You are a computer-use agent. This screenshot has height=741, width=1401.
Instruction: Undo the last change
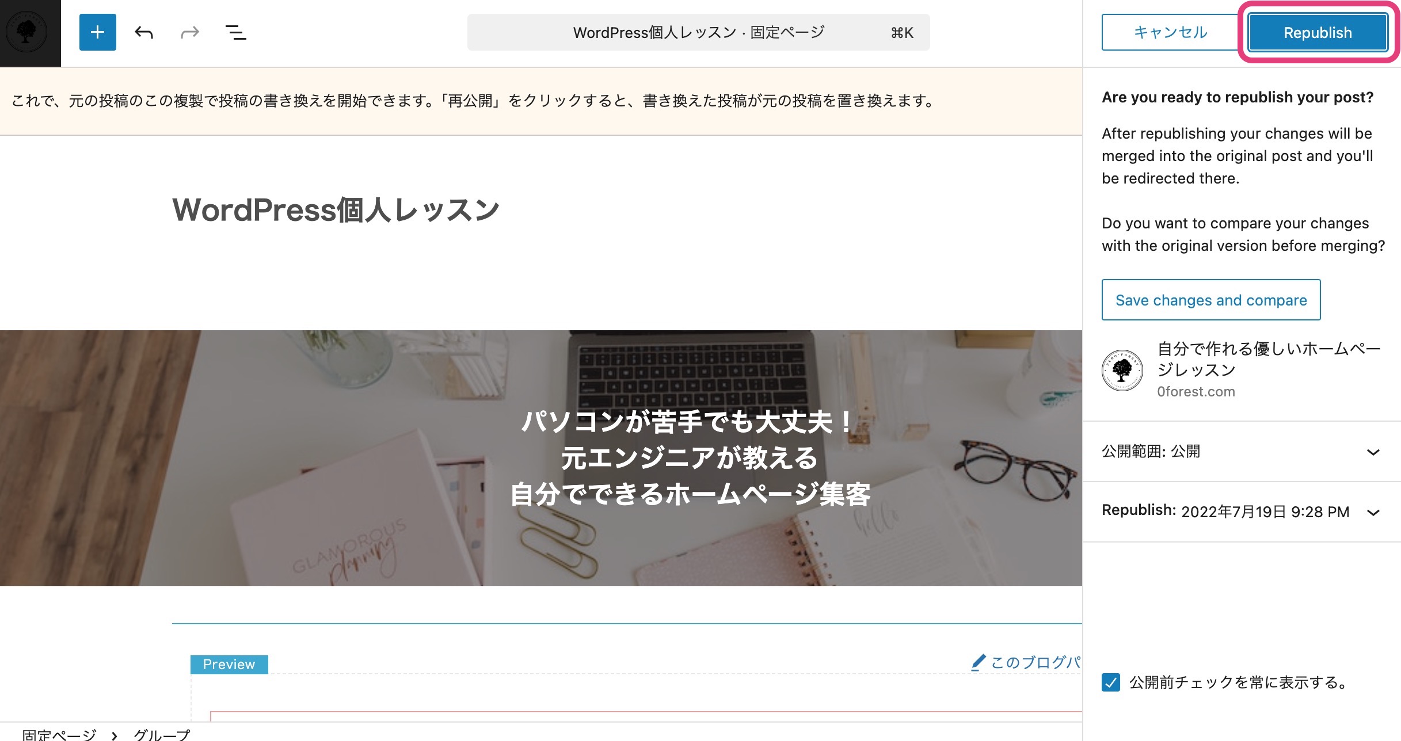click(144, 32)
